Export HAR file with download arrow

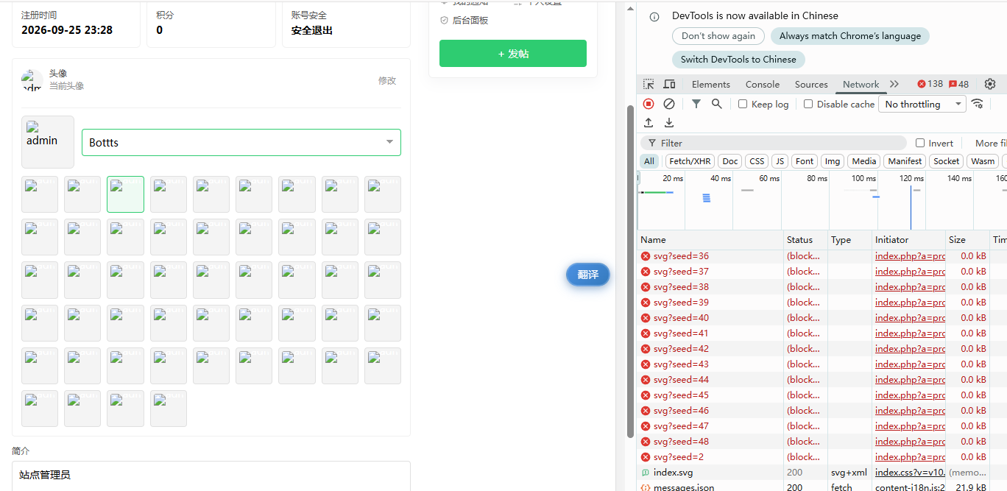pyautogui.click(x=669, y=123)
